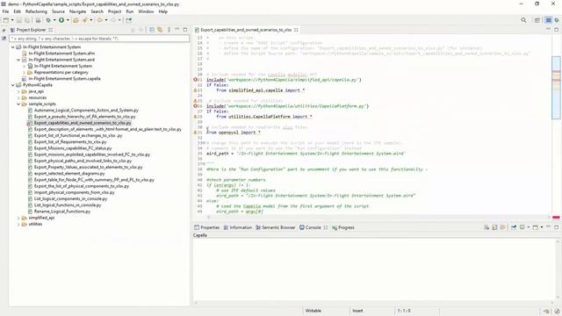Viewport: 562px width, 316px height.
Task: Collapse the In-Flight Entertainment System project
Action: pos(13,47)
